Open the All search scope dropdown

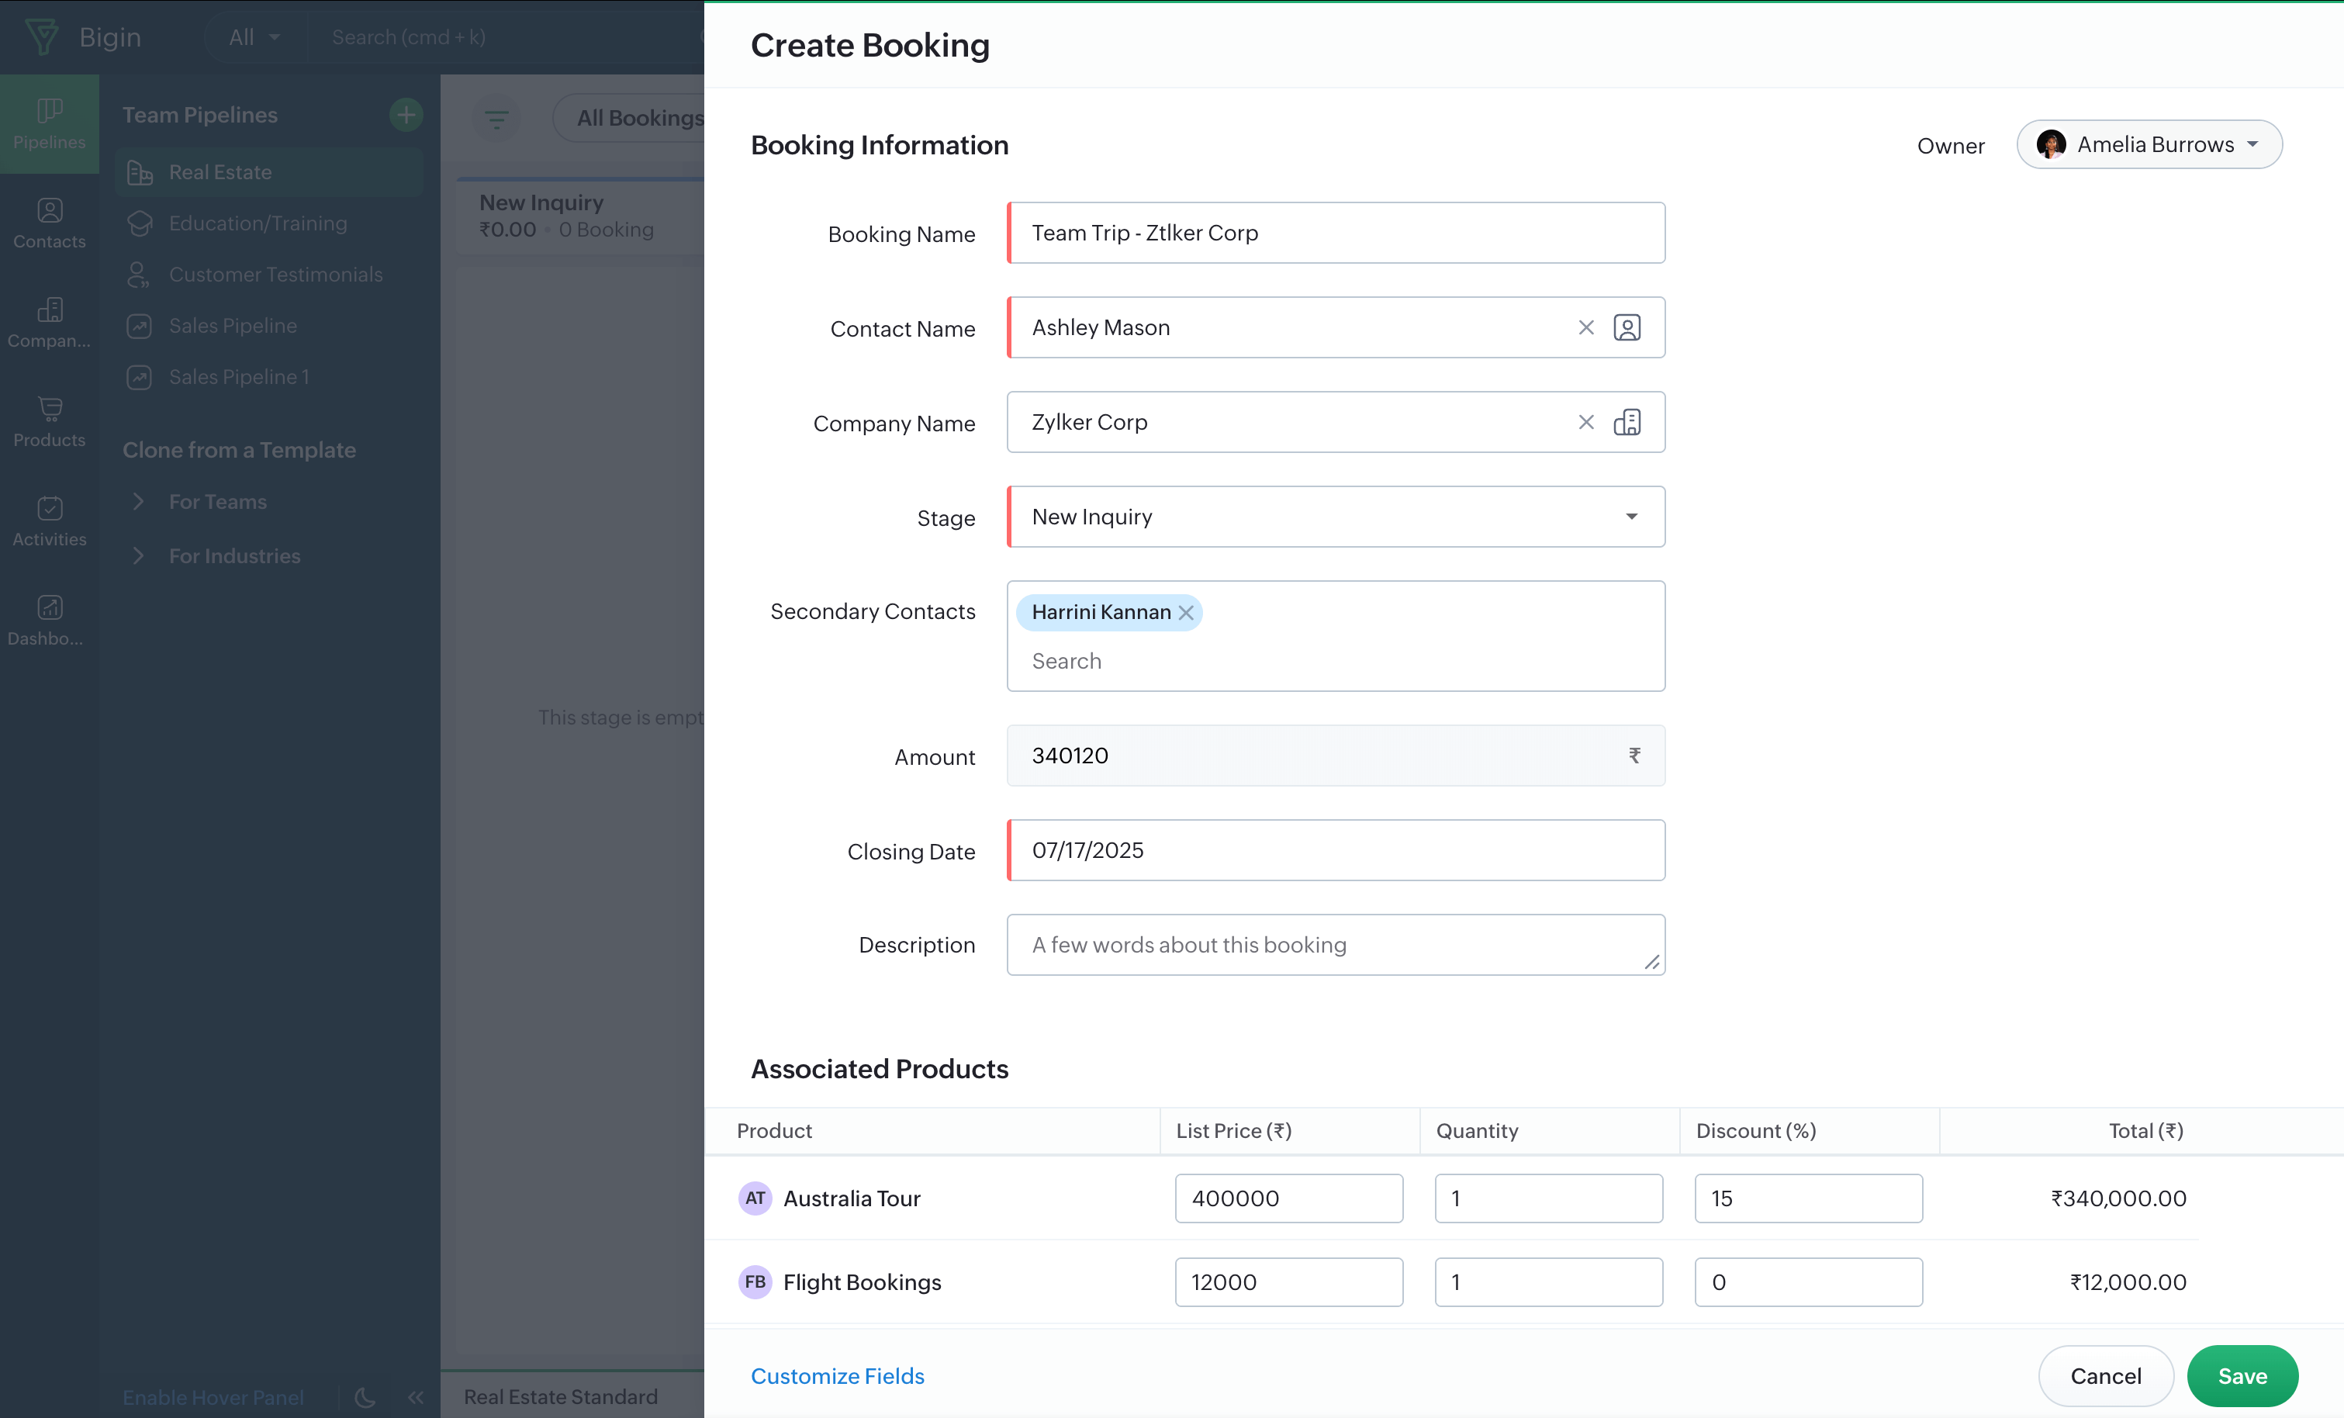(254, 37)
